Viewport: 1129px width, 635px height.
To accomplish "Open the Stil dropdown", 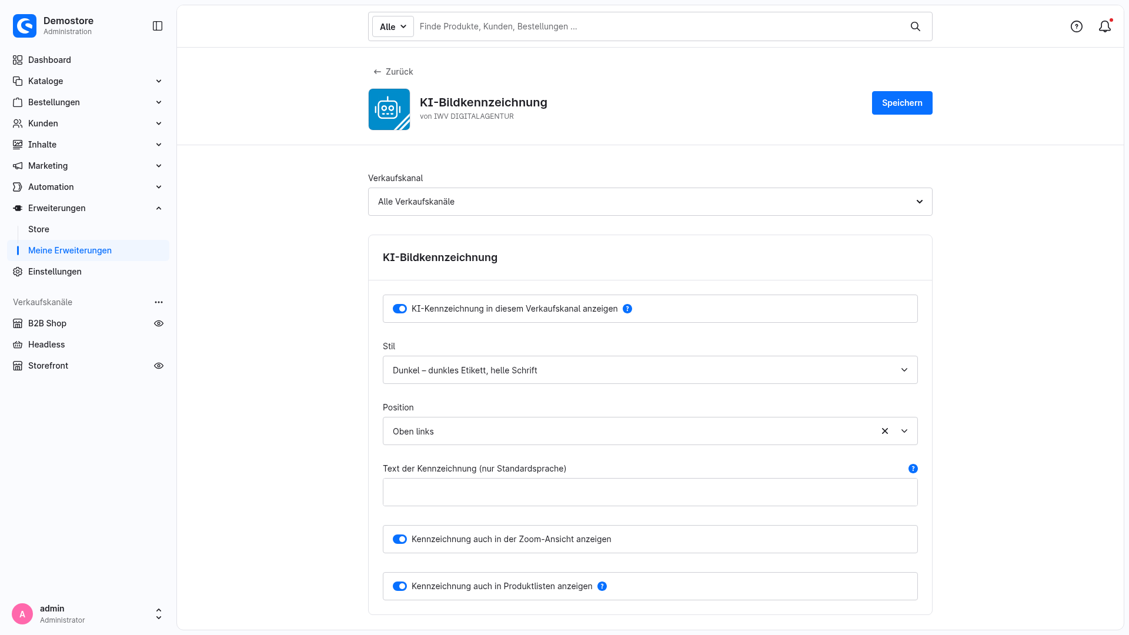I will [650, 370].
